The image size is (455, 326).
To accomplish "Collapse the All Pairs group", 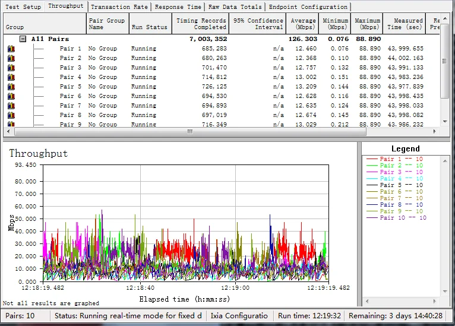I will click(x=23, y=39).
